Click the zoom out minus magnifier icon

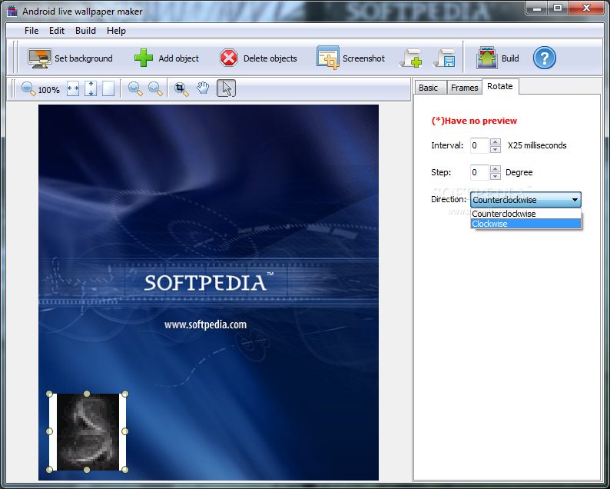[x=135, y=88]
